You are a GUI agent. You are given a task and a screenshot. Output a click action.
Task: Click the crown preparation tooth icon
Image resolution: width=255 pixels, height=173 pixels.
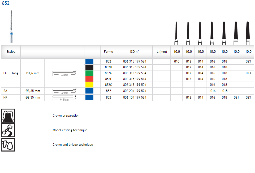click(8, 116)
